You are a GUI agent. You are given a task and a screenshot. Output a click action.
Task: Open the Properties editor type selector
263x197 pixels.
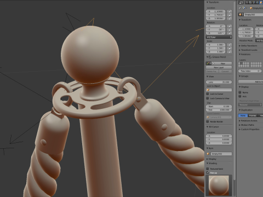pyautogui.click(x=241, y=2)
